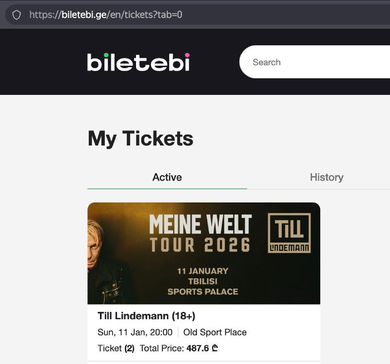Click the shield icon in the address bar
The image size is (390, 364).
point(17,15)
